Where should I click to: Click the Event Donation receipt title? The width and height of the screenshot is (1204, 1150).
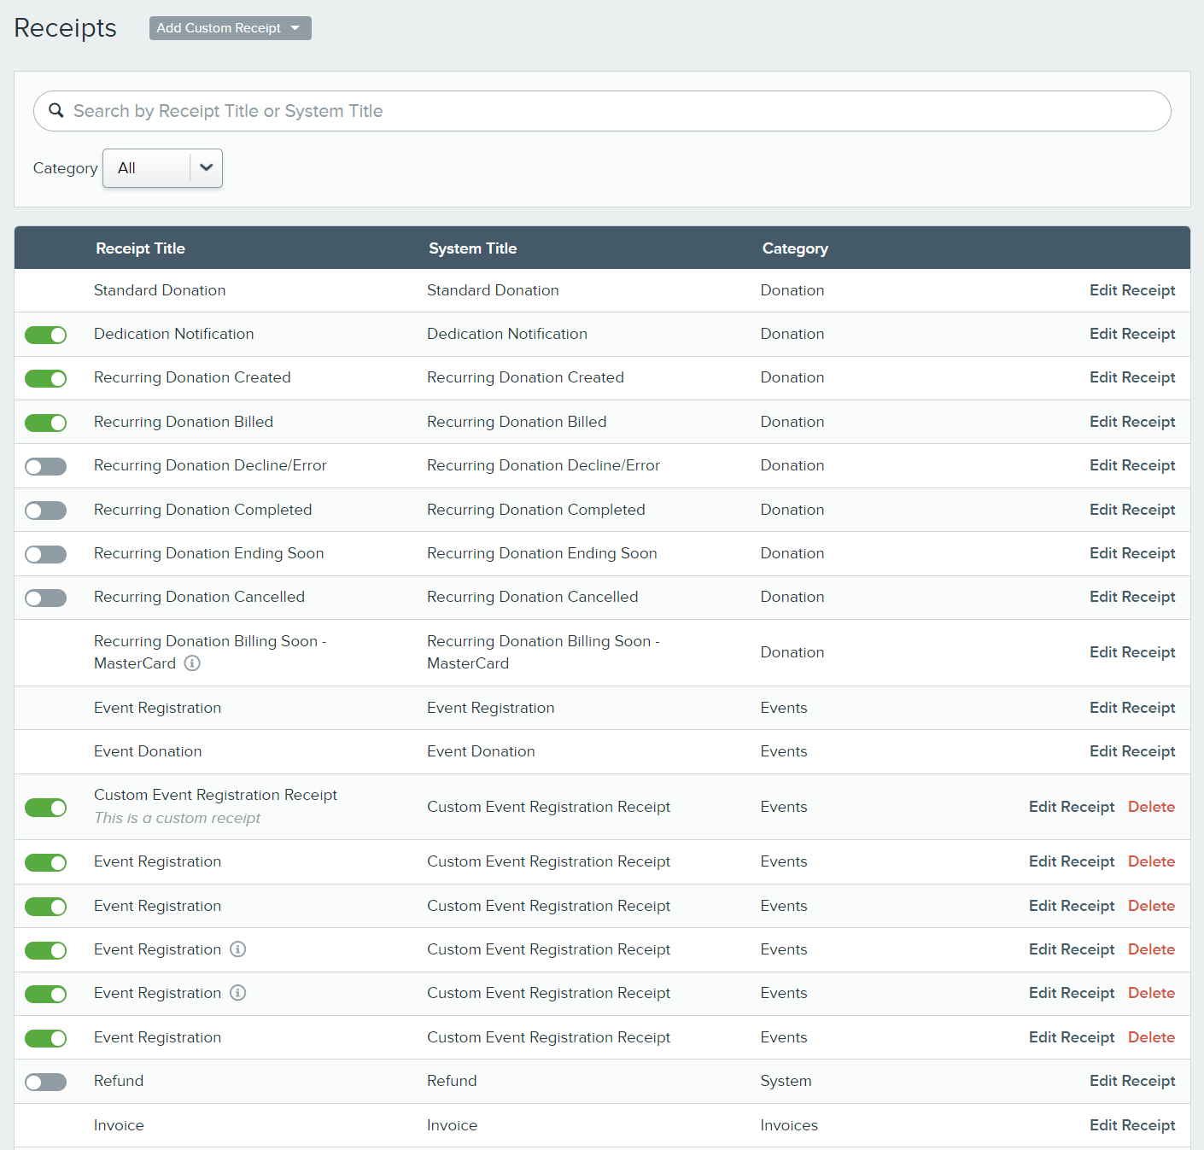148,751
